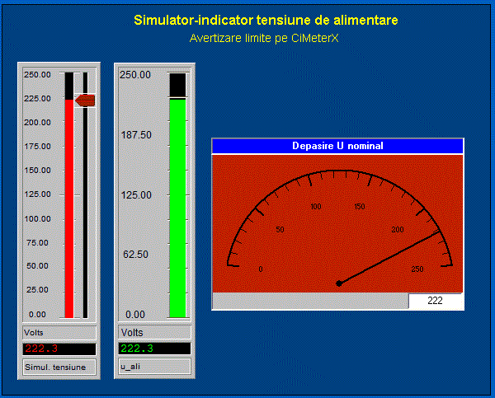Click the red arrow pointer on the voltage slider
This screenshot has height=398, width=495.
85,101
